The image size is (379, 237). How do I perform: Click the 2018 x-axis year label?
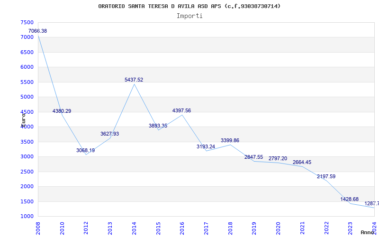pyautogui.click(x=230, y=228)
